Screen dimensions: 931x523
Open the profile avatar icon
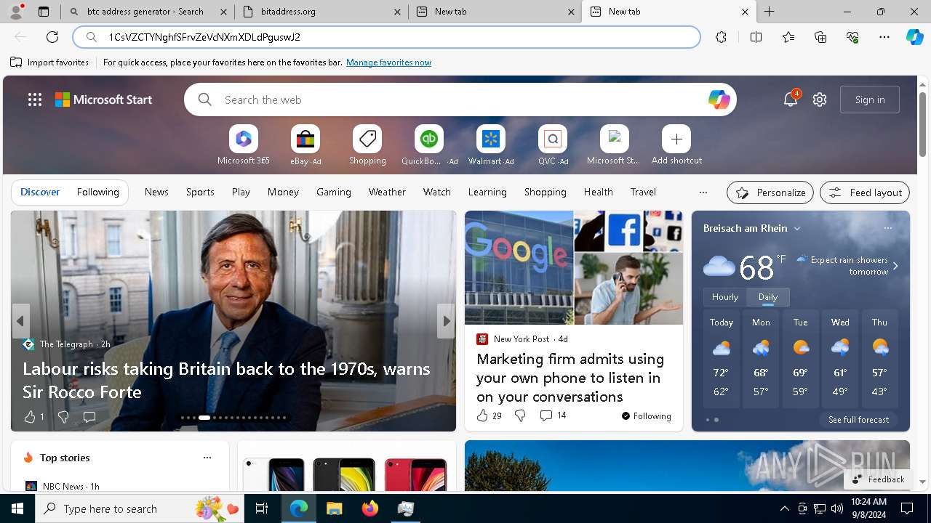click(16, 12)
